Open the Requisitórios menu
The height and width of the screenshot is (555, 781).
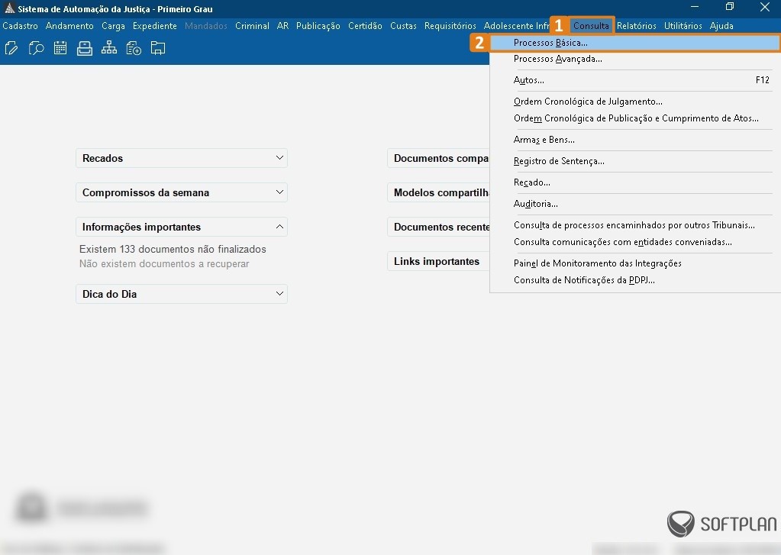click(x=450, y=26)
